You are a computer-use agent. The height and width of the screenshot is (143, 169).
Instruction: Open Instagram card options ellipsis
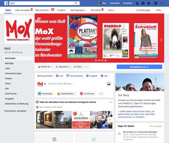pos(111,102)
